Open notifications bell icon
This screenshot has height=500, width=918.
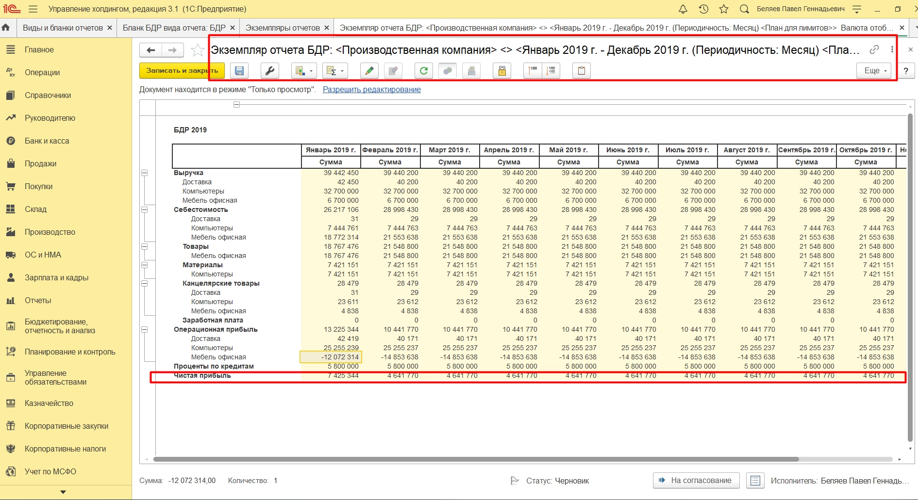coord(683,9)
